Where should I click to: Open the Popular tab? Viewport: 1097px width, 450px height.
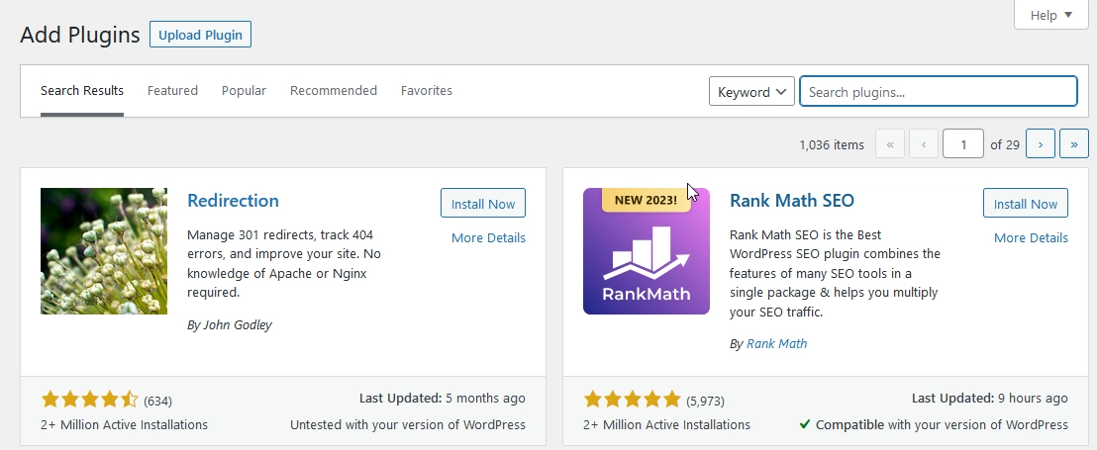click(244, 90)
